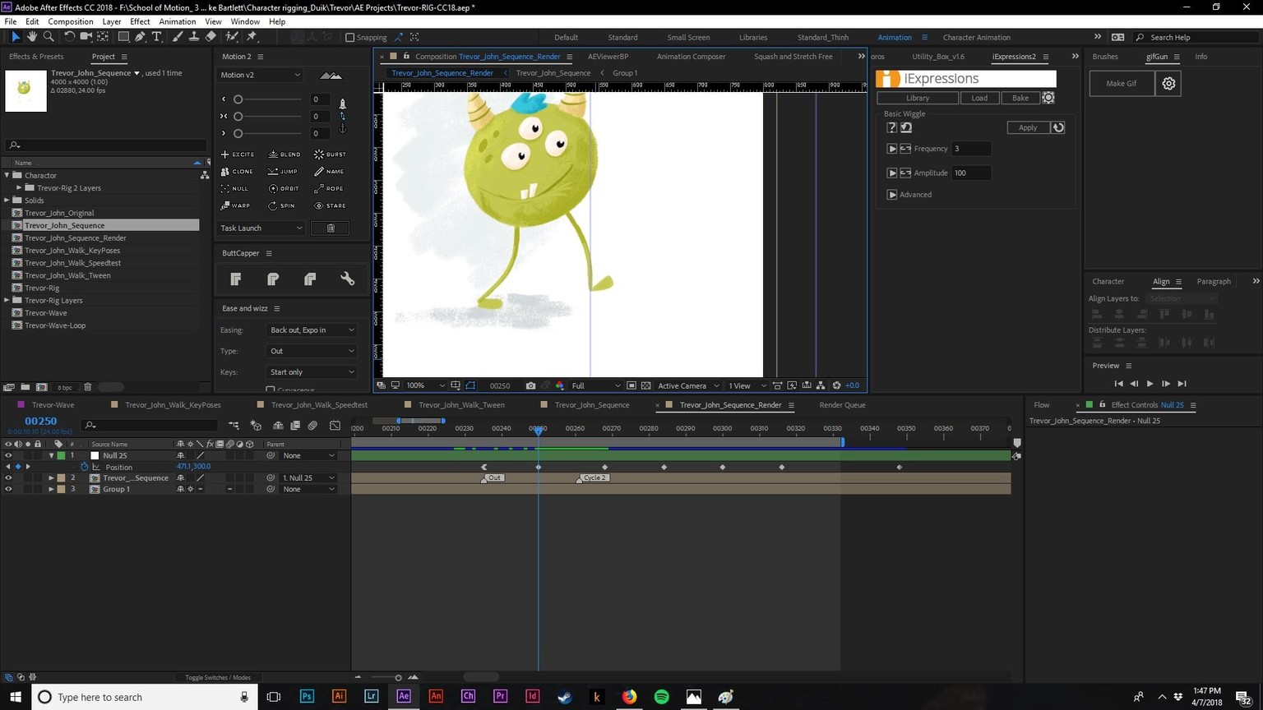Click the Task Launch trash icon

tap(331, 228)
